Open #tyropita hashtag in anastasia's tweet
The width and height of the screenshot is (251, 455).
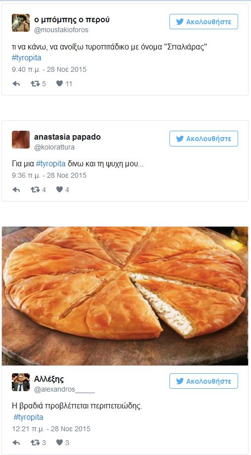[x=51, y=164]
